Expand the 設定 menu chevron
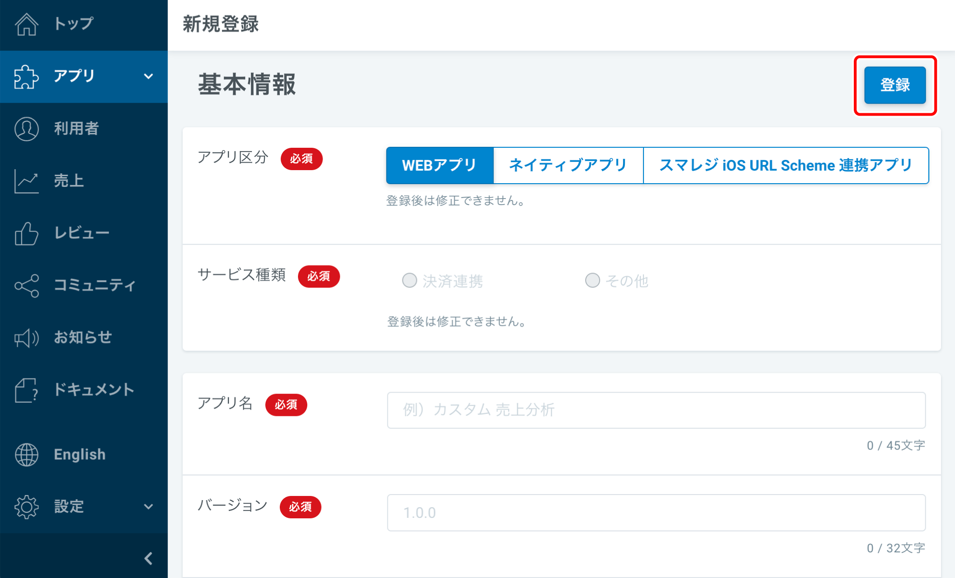The image size is (955, 578). pos(148,507)
